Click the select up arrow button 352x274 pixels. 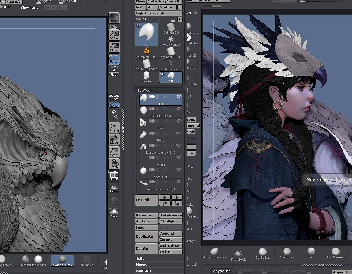[165, 197]
